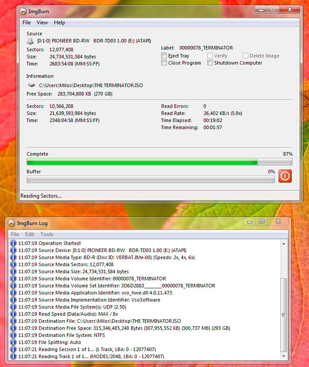Click the log scrollbar up arrow
The image size is (309, 367).
[284, 244]
